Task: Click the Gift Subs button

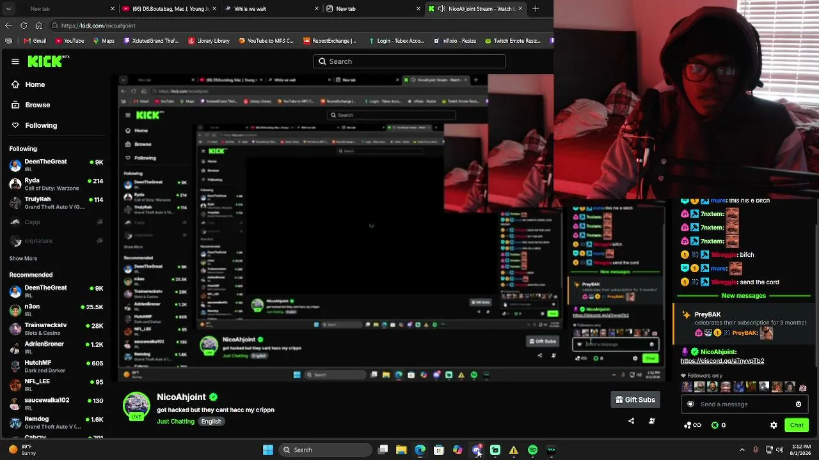Action: pyautogui.click(x=635, y=400)
